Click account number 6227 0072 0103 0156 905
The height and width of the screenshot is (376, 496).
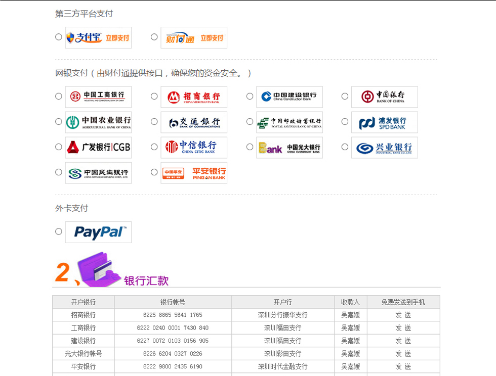(173, 341)
